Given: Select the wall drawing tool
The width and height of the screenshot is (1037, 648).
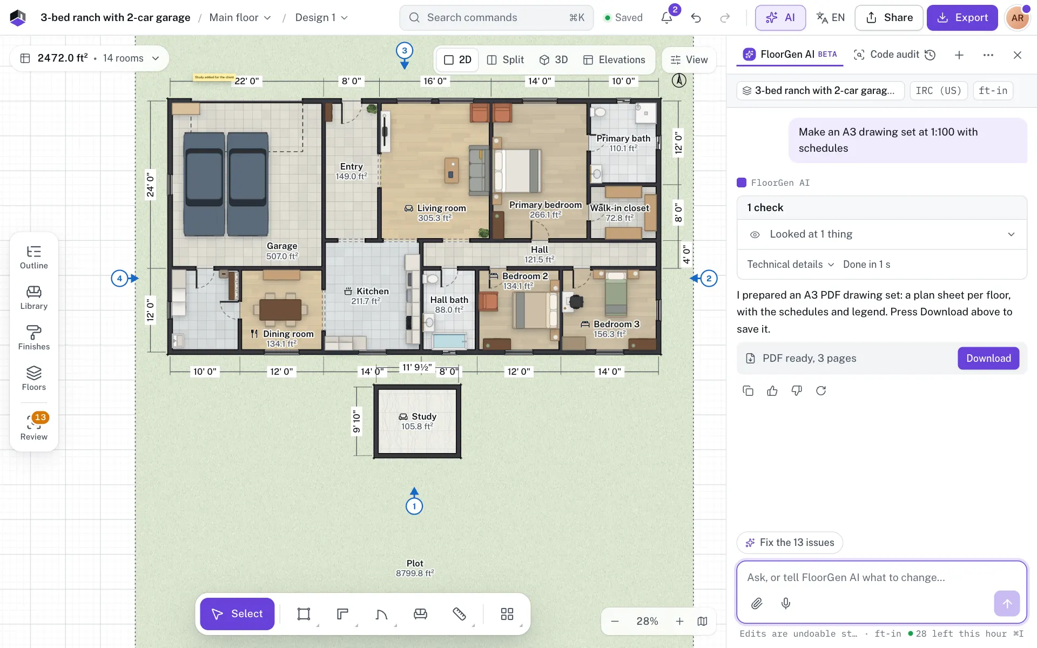Looking at the screenshot, I should tap(342, 614).
